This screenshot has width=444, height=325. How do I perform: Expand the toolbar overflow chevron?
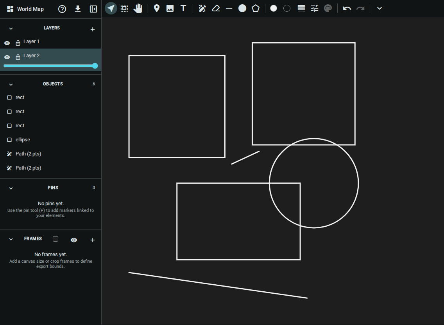pos(380,8)
